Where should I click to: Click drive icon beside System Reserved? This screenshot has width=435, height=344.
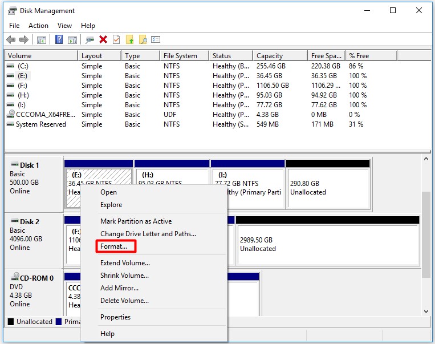10,124
